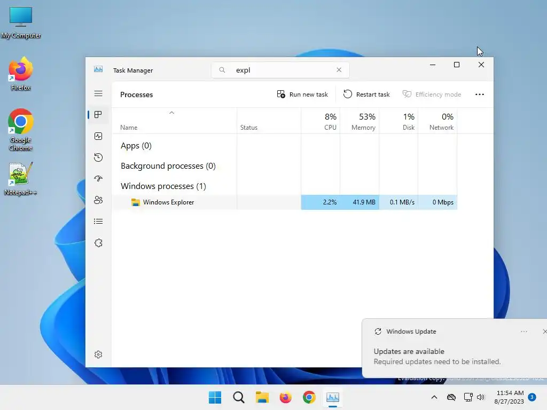Click inside the search field containing 'expl'
Screen dimensions: 547x410
pyautogui.click(x=280, y=70)
